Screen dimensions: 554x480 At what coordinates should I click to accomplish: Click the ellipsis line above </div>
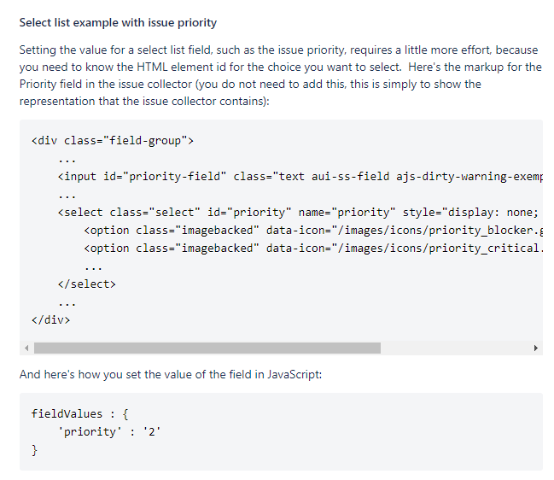pyautogui.click(x=67, y=302)
